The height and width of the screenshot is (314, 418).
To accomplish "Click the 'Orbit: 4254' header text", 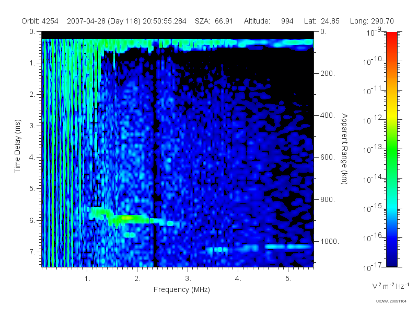I will tap(40, 21).
